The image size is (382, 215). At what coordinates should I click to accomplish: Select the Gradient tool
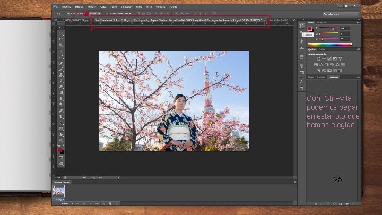pos(60,93)
